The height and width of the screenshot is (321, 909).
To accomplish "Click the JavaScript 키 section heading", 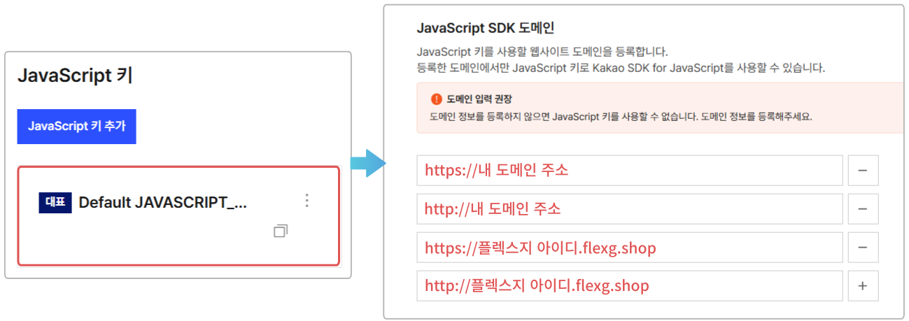I will coord(75,76).
